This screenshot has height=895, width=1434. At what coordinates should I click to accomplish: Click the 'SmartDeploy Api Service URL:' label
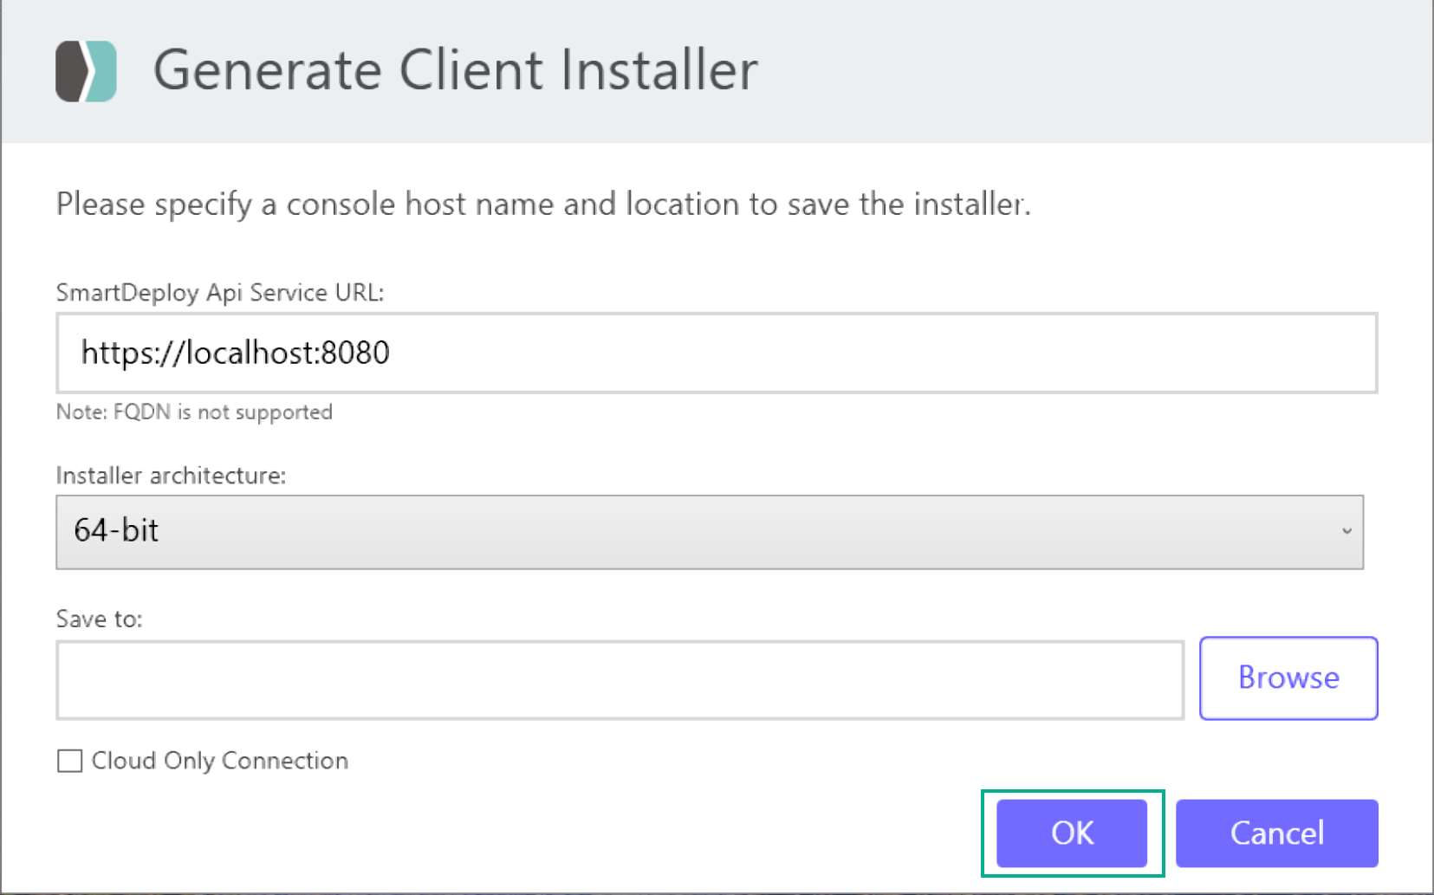[x=220, y=293]
